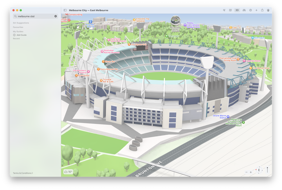The image size is (282, 190).
Task: Open Terms & Conditions link
Action: point(23,173)
